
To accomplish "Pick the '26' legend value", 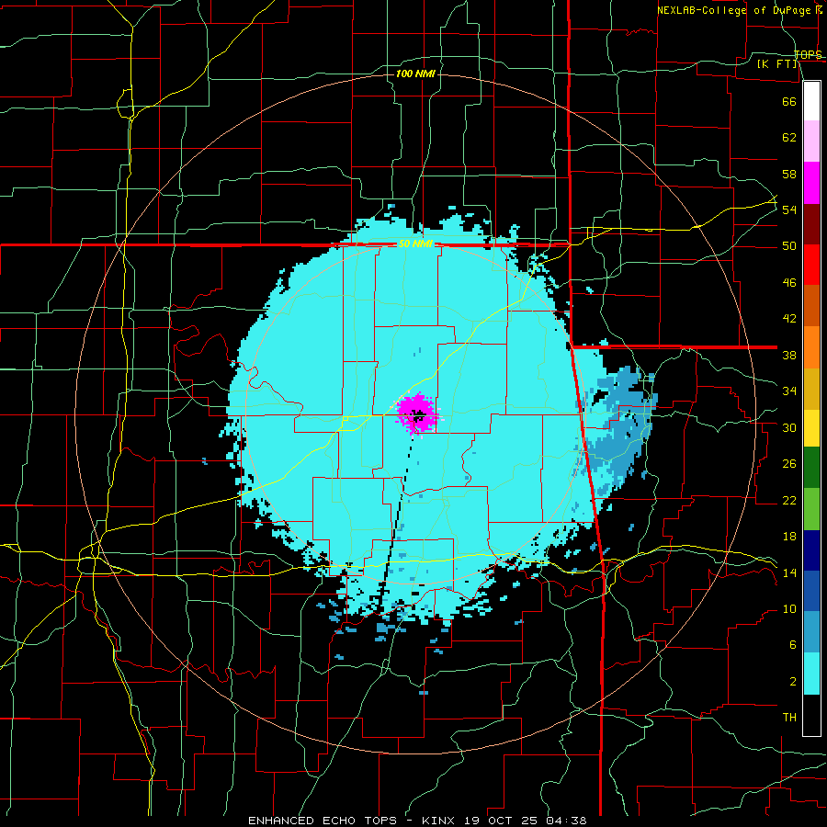I will 789,464.
